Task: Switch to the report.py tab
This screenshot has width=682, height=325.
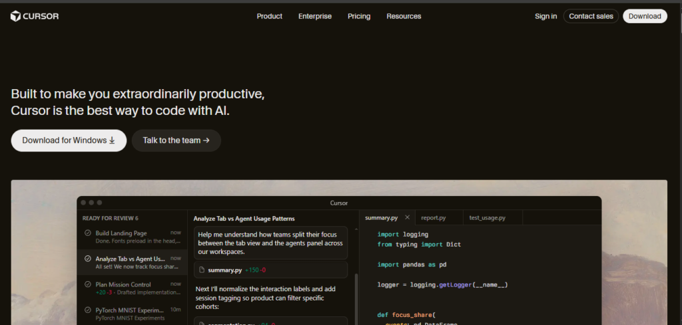Action: 433,218
